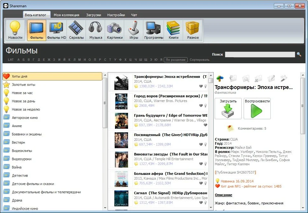
Task: Open the Сортировать sort dropdown
Action: click(x=200, y=60)
